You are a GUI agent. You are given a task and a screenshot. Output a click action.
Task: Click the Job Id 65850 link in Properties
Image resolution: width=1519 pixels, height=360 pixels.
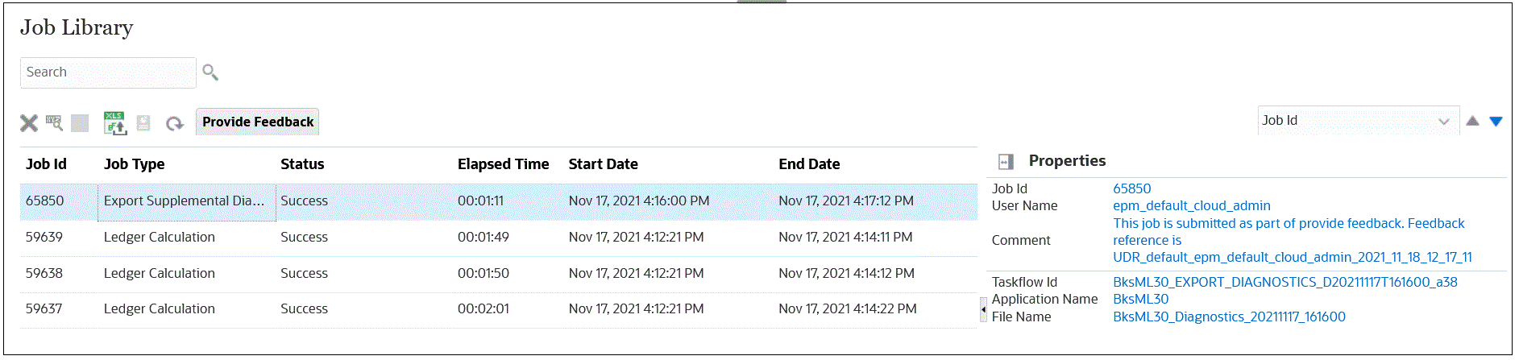1131,188
